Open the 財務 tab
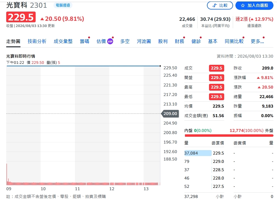Screen dimensions: 277x203 click(180, 41)
